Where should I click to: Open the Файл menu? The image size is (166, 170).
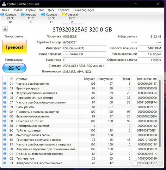5,10
